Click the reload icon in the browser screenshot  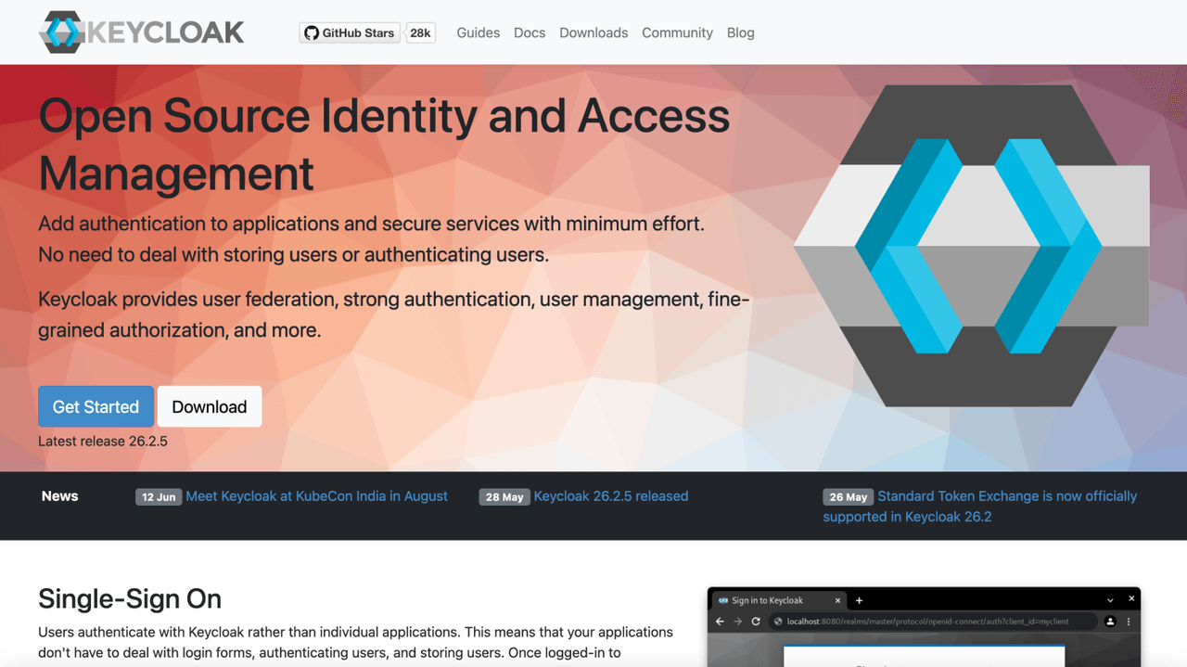pyautogui.click(x=757, y=621)
